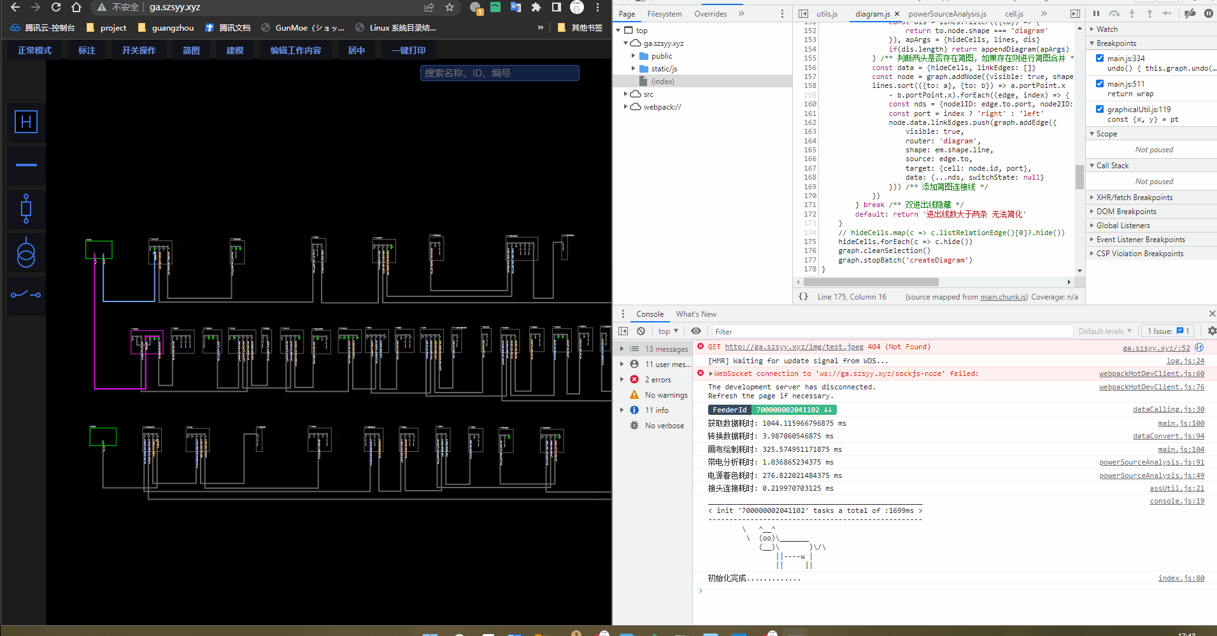Viewport: 1217px width, 636px height.
Task: Open the Filesystem tab in Sources
Action: [664, 13]
